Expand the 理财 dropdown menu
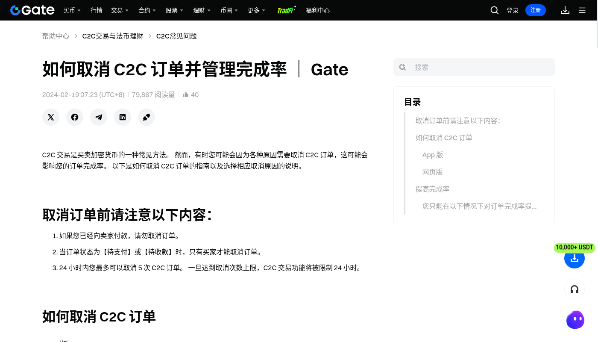Viewport: 598px width, 342px height. tap(202, 10)
